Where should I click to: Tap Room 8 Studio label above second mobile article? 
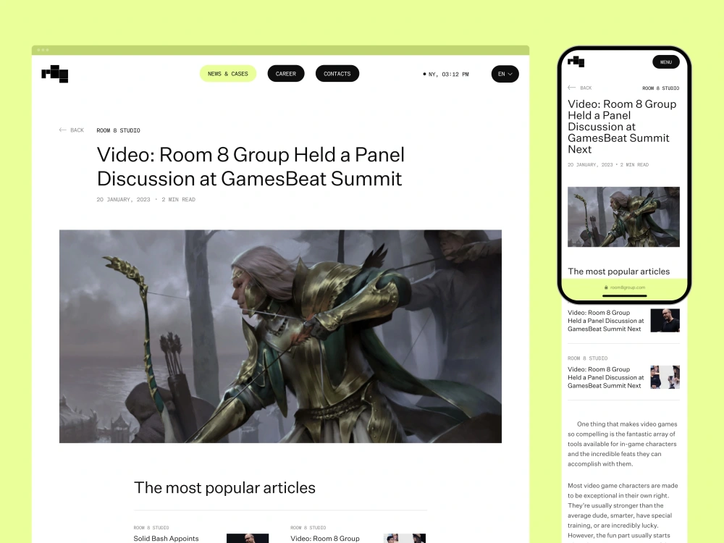click(x=587, y=358)
